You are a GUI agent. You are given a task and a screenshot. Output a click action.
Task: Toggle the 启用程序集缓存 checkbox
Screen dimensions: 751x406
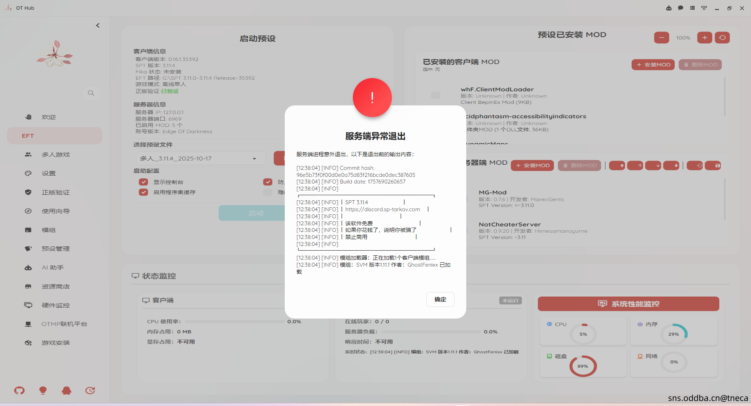click(144, 192)
